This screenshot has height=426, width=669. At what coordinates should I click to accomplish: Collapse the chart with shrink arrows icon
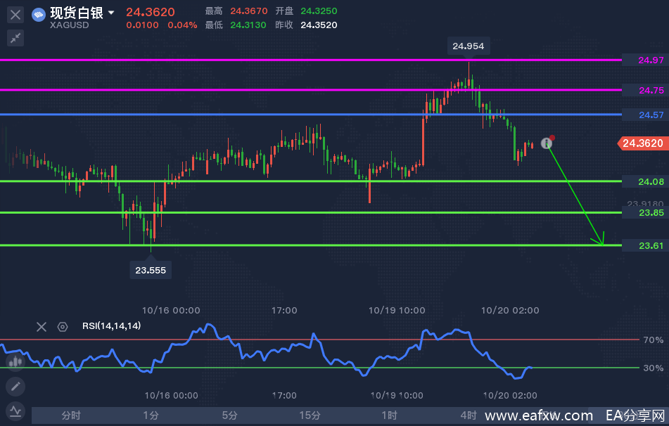click(15, 39)
